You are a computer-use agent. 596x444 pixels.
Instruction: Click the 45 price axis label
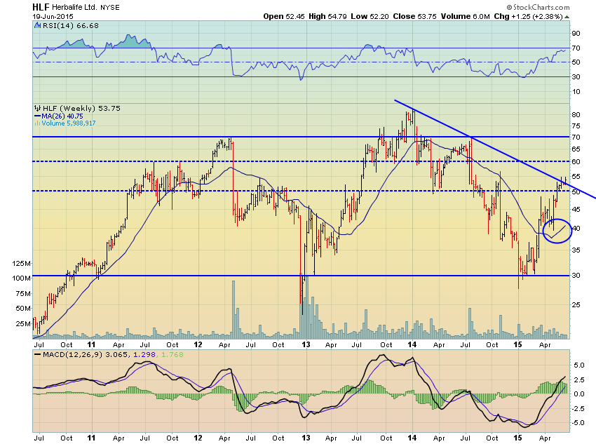click(576, 210)
